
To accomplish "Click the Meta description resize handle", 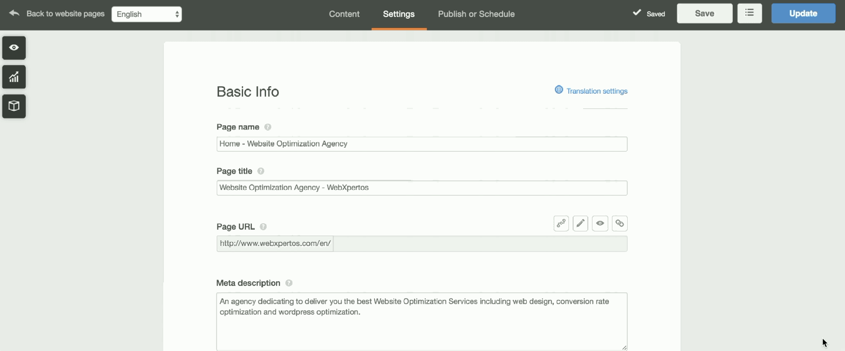I will click(x=624, y=347).
